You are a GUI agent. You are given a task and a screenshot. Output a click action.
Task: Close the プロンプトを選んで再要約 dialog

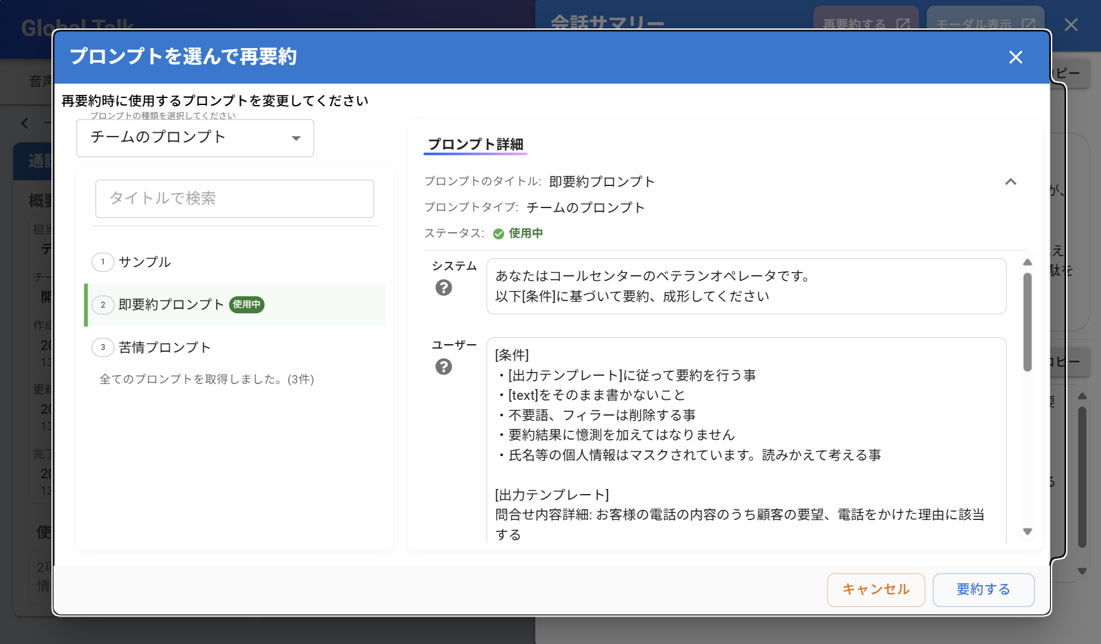[1015, 58]
